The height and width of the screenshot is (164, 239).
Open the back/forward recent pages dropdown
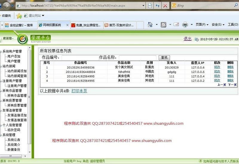tap(13, 6)
